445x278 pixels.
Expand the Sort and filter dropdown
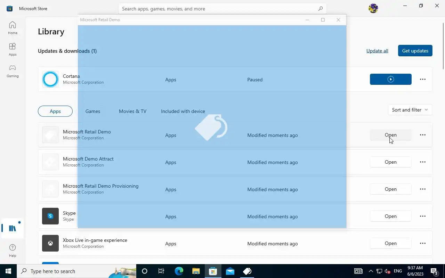pos(410,110)
